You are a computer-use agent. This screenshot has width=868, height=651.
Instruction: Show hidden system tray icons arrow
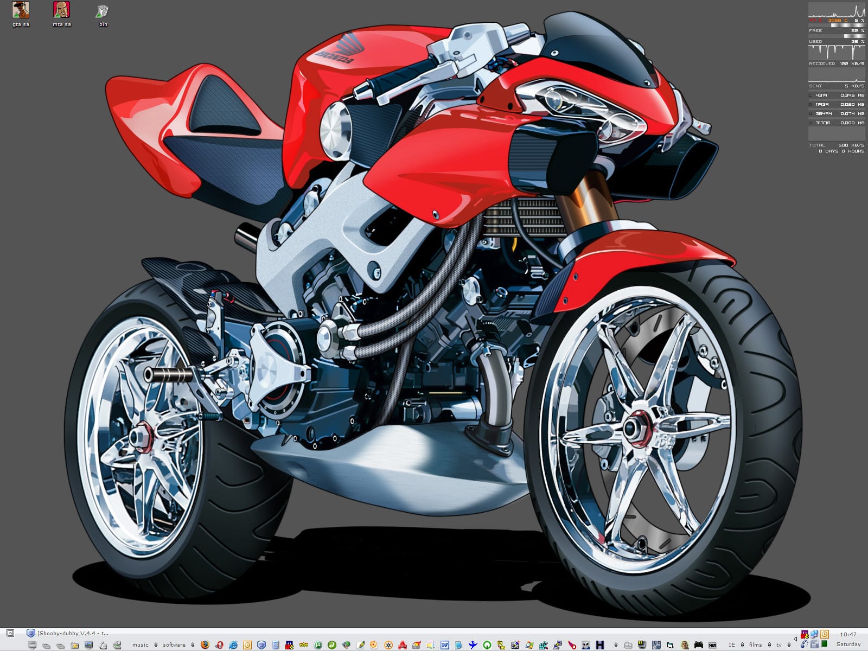click(796, 639)
